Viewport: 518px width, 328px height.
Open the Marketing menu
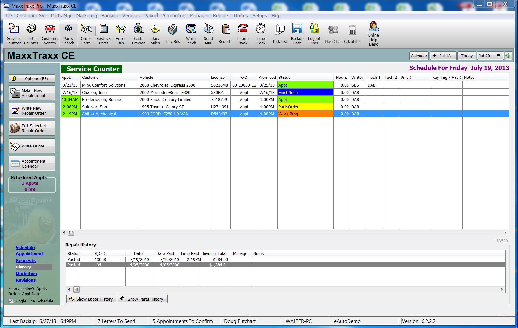coord(86,16)
